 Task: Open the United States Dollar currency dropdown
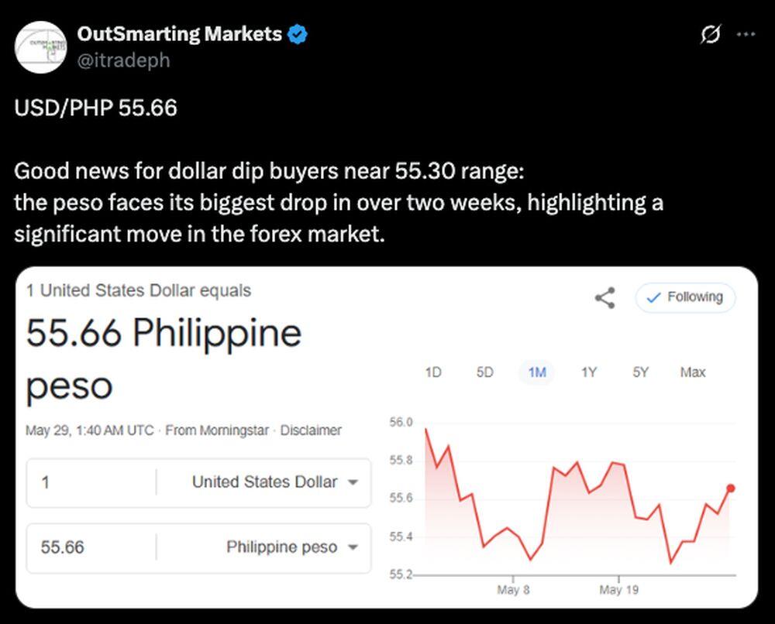[264, 482]
